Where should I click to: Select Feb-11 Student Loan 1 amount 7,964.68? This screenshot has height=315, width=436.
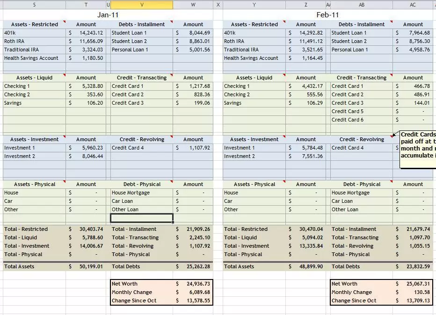pos(413,33)
